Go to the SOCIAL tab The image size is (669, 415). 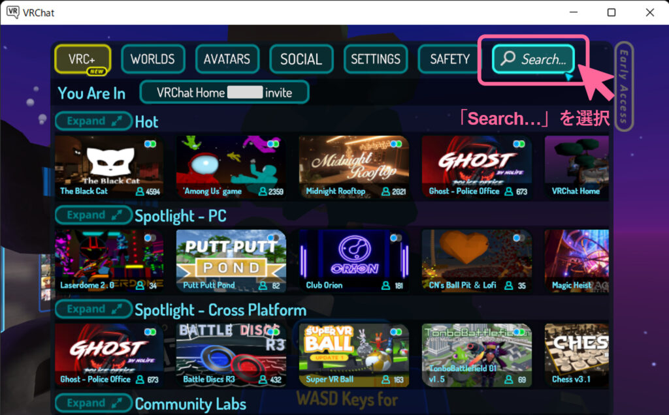tap(301, 59)
